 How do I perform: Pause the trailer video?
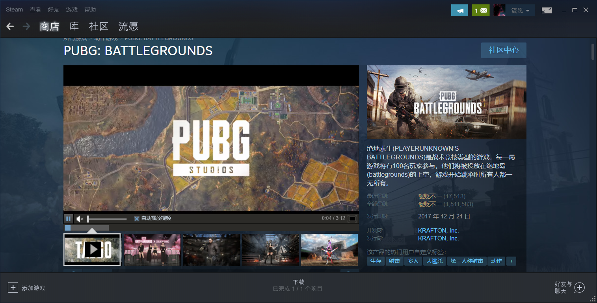68,218
